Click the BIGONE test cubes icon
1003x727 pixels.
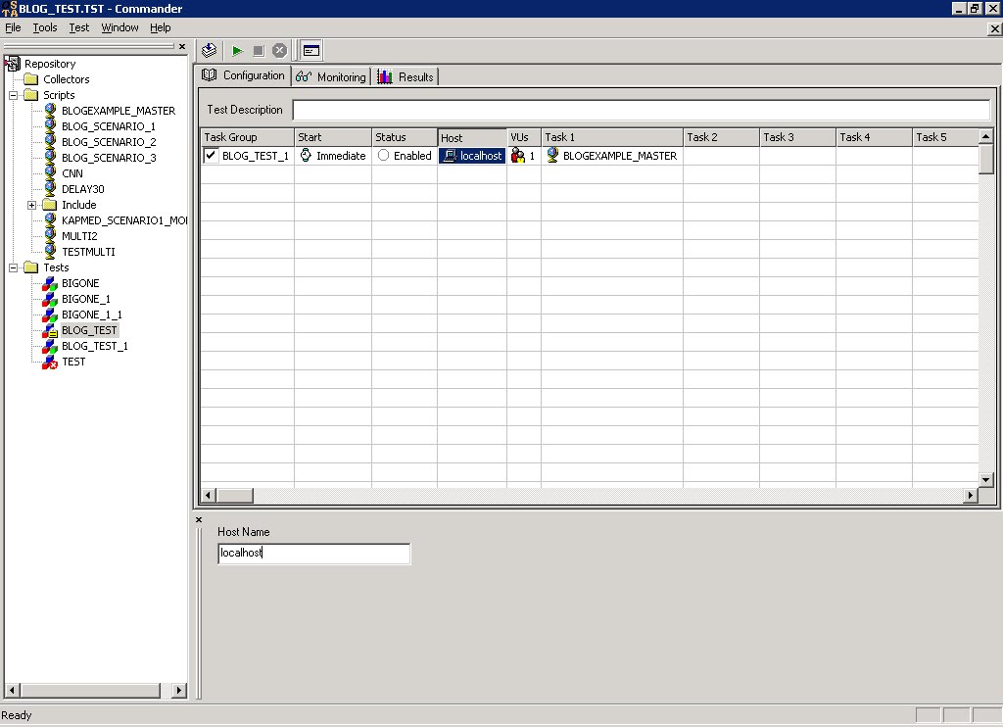pos(49,283)
